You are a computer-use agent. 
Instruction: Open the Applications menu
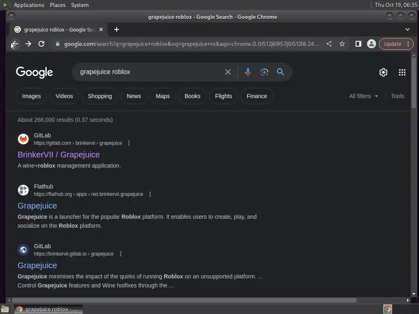[x=29, y=5]
